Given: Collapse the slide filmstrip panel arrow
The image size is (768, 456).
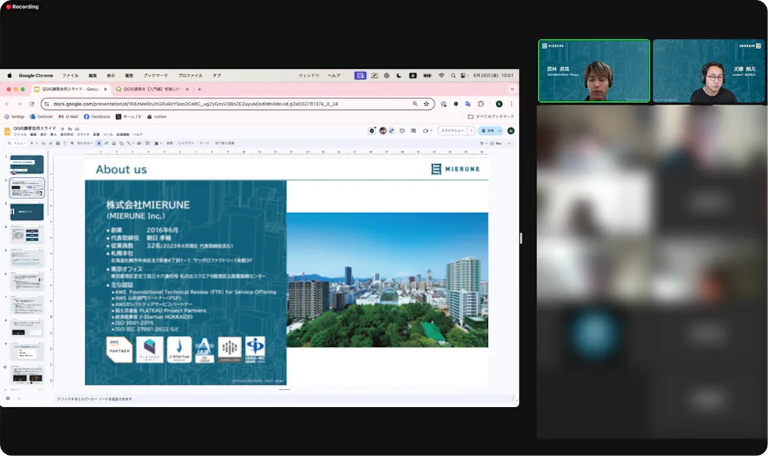Looking at the screenshot, I should [19, 398].
